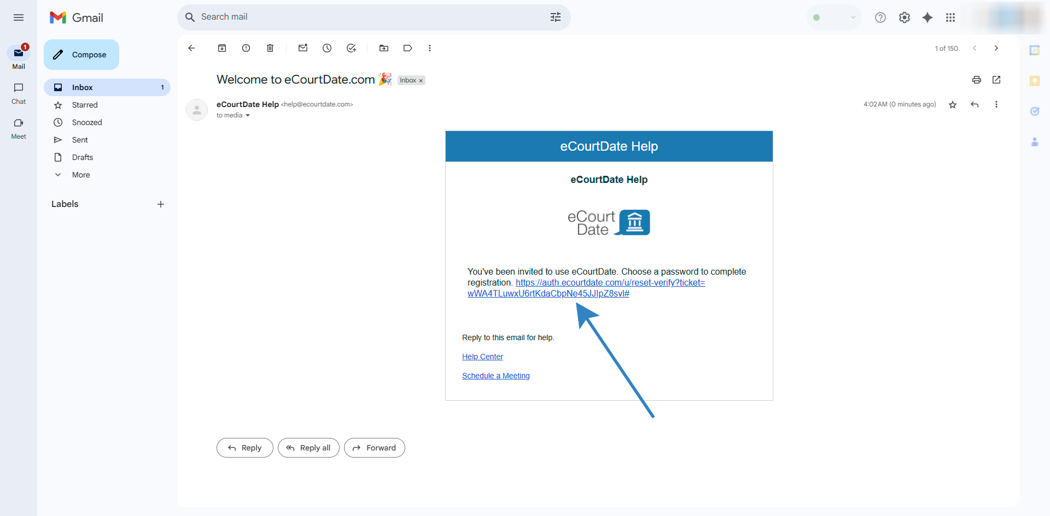Show details arrow next to 'to media'
The width and height of the screenshot is (1050, 516).
[248, 115]
